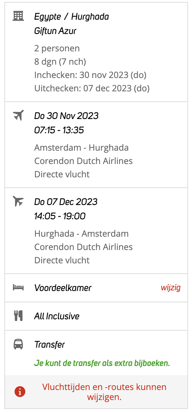The height and width of the screenshot is (412, 192).
Task: Click the Amsterdam - Hurghada route text
Action: [81, 147]
